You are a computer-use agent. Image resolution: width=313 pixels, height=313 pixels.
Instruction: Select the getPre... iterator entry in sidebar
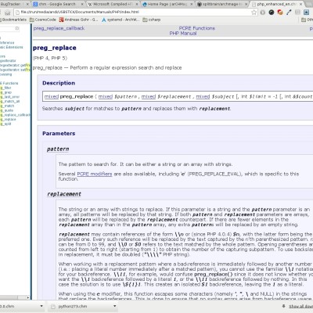point(15,65)
